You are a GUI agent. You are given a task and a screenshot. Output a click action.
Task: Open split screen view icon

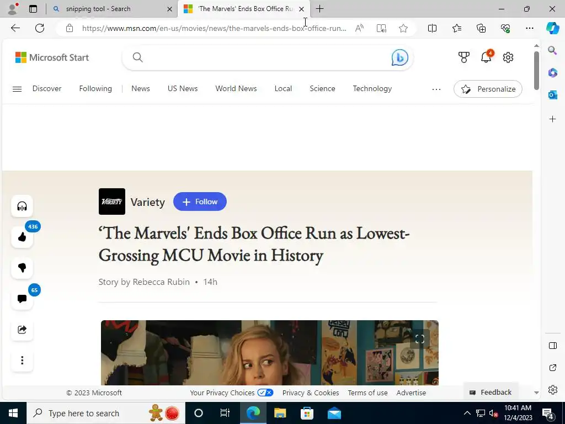tap(432, 28)
